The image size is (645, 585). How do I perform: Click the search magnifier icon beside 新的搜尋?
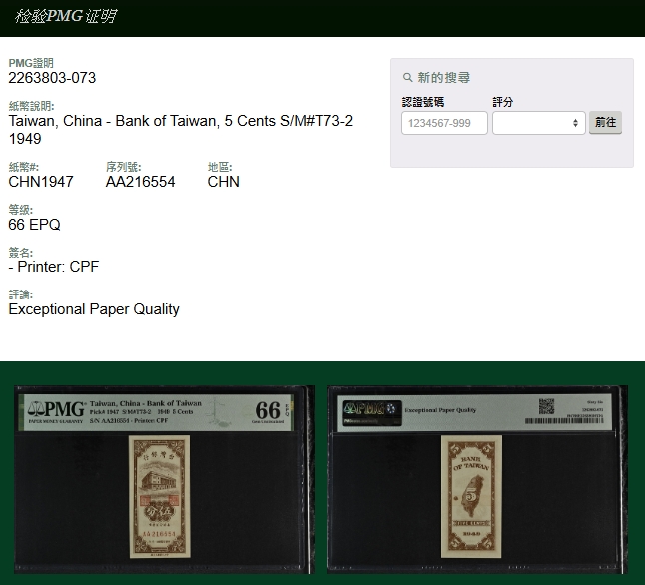pyautogui.click(x=407, y=77)
